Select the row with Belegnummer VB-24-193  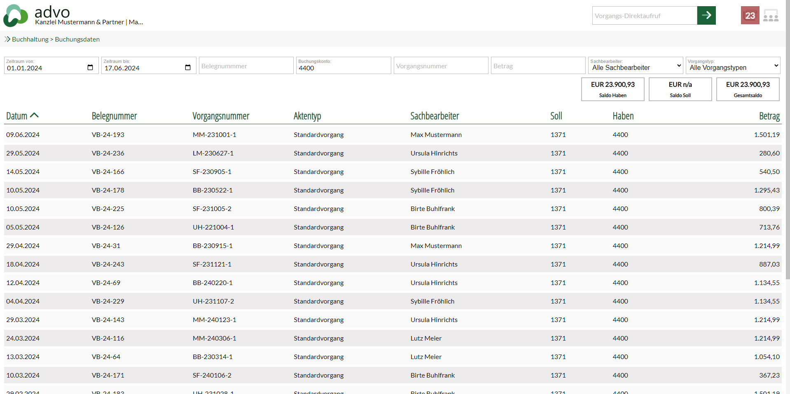pyautogui.click(x=108, y=135)
